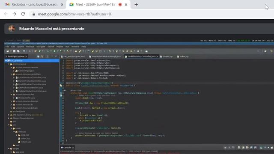Go back in the Chrome browser
Image resolution: width=274 pixels, height=154 pixels.
click(x=6, y=14)
